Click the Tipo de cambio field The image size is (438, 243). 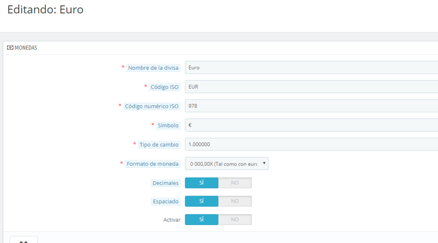311,144
